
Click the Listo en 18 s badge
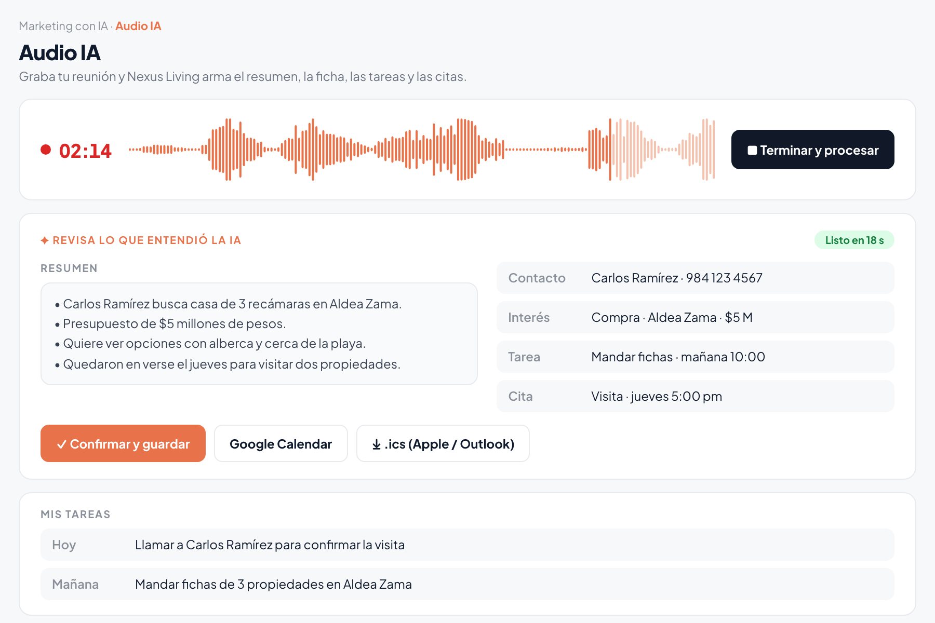pyautogui.click(x=854, y=240)
